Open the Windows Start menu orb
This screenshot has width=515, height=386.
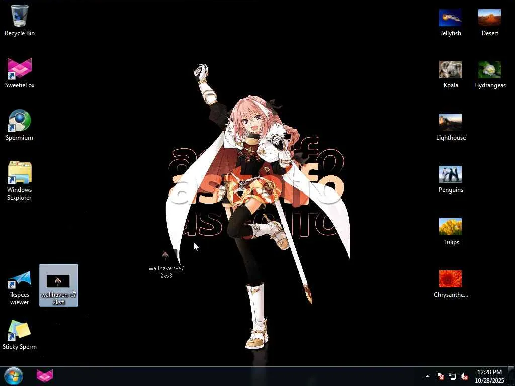coord(13,376)
